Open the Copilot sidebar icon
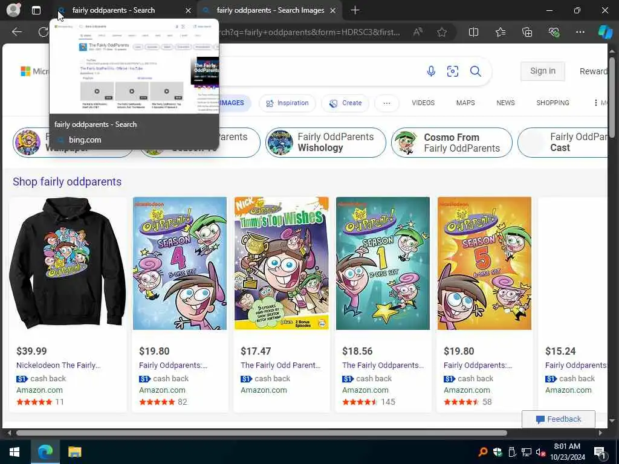 pyautogui.click(x=605, y=32)
